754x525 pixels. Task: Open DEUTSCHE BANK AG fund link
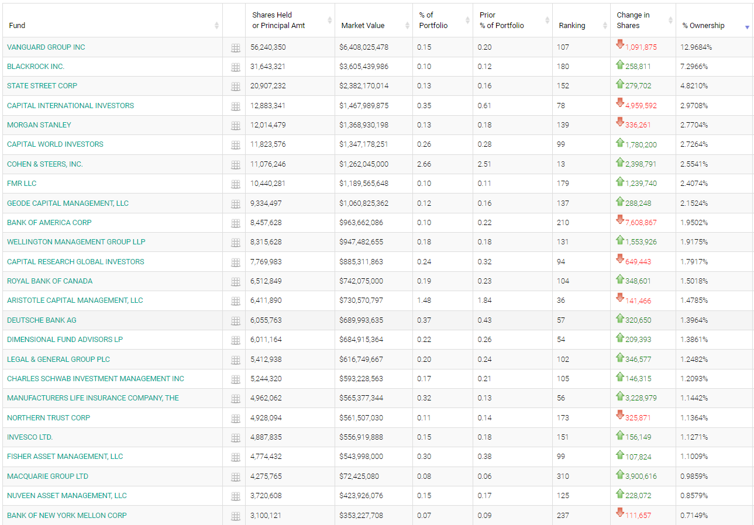coord(42,320)
